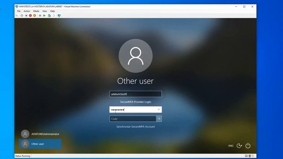Image resolution: width=283 pixels, height=159 pixels.
Task: Click the username field with adatum\test9
Action: pos(136,94)
